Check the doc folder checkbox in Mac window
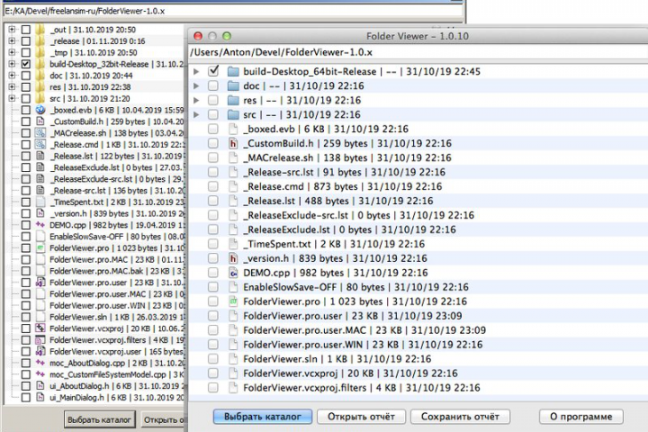Image resolution: width=648 pixels, height=432 pixels. (213, 86)
